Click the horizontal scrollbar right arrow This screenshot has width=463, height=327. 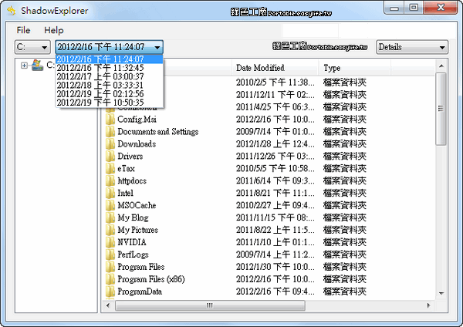429,305
